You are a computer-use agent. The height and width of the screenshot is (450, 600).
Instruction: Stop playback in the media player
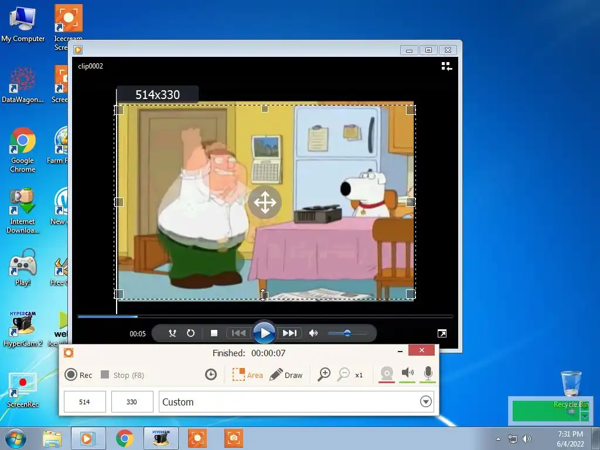214,333
